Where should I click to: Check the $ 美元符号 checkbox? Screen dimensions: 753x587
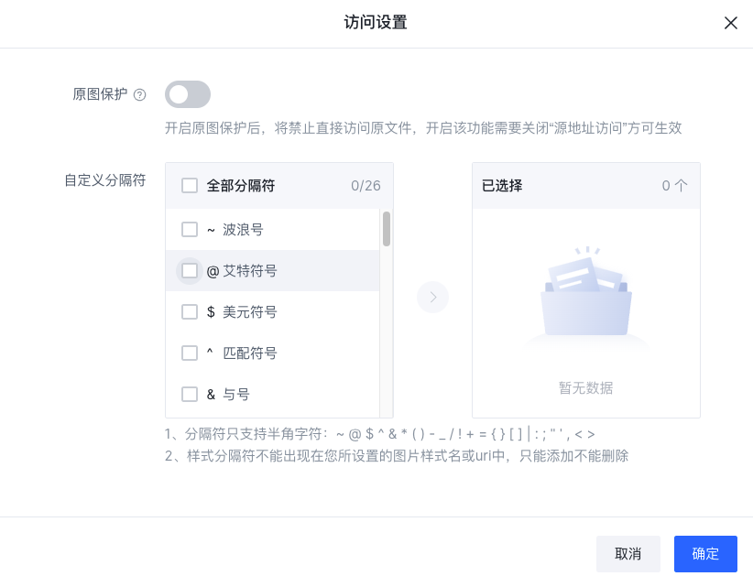point(190,312)
